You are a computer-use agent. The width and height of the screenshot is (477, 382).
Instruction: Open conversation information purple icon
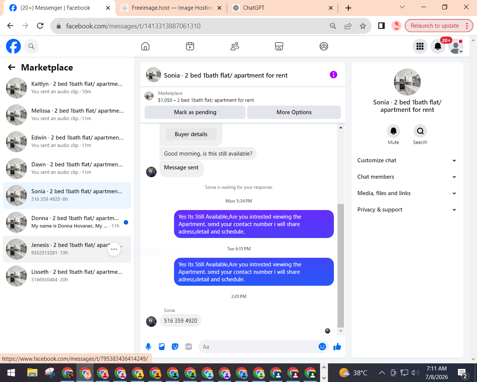click(334, 75)
